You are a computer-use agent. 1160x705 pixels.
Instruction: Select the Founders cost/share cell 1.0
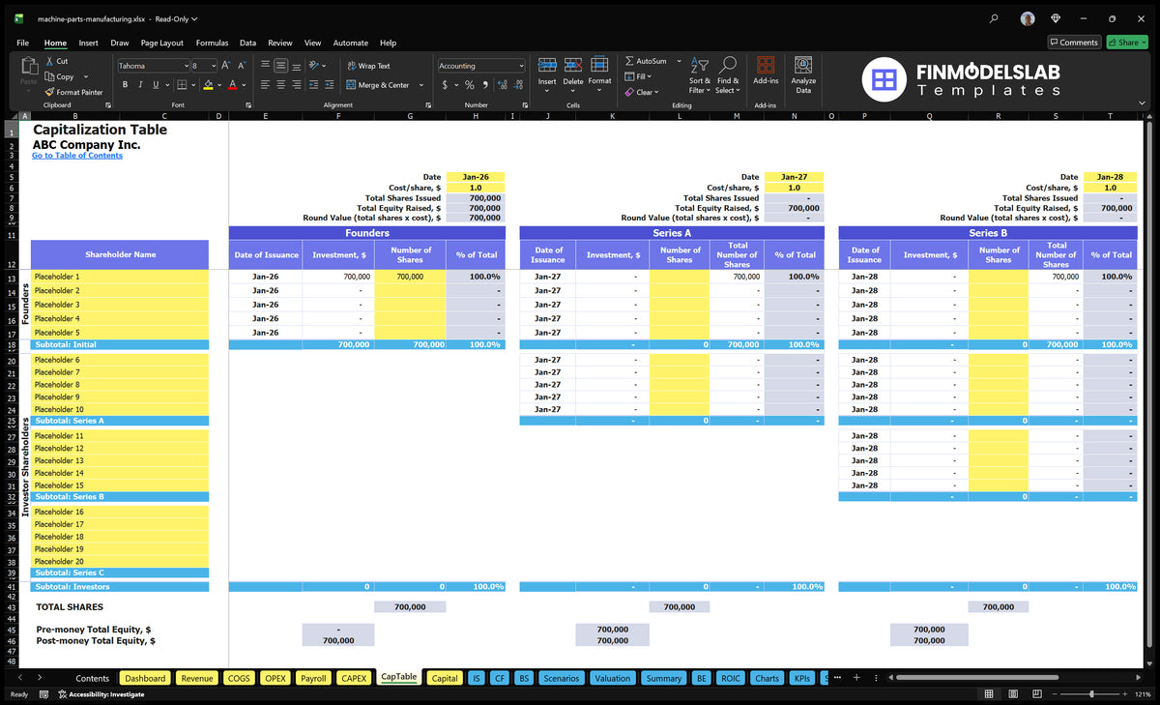click(476, 188)
